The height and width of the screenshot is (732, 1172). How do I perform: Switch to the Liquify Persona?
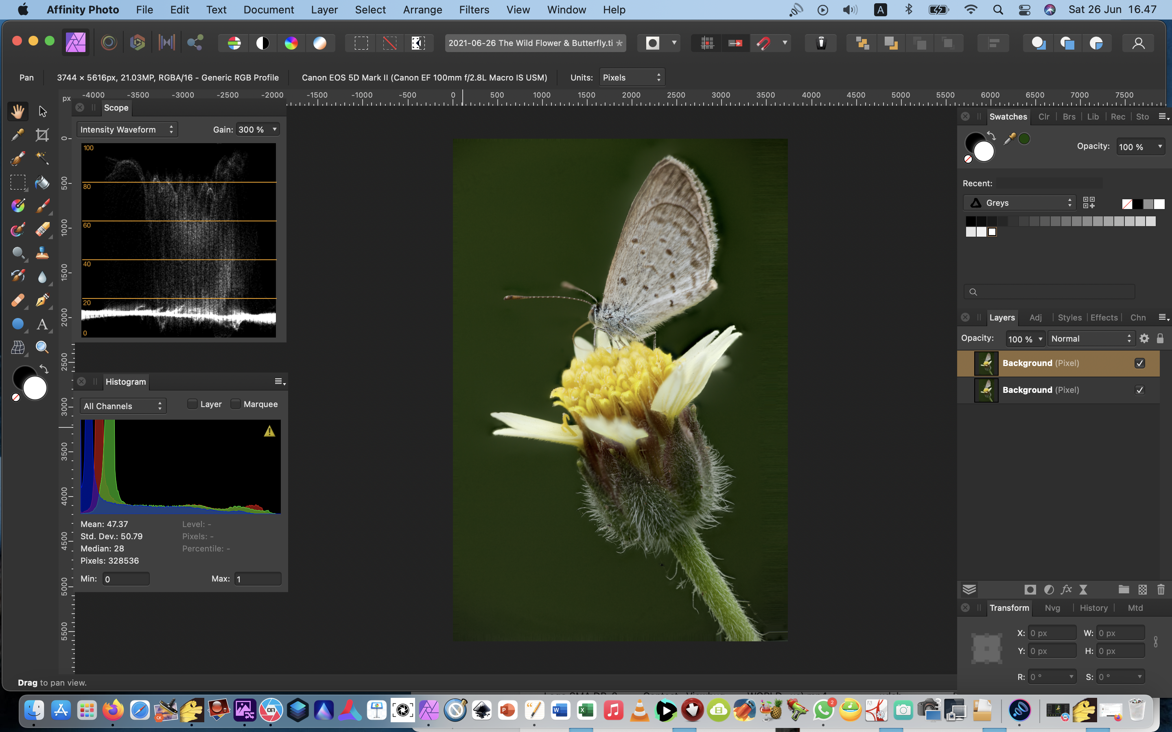pos(109,43)
